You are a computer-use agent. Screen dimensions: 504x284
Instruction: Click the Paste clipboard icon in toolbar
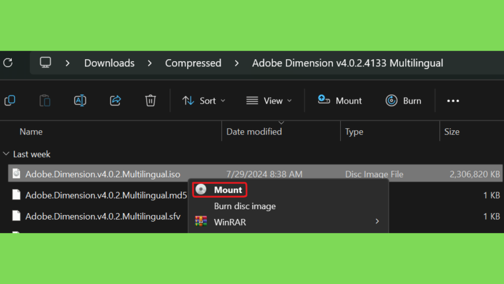(45, 101)
